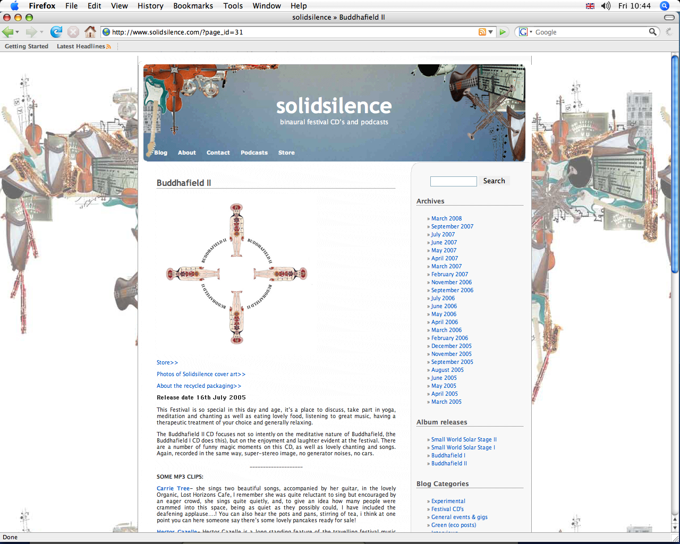Open the Google search engine selector dropdown
The image size is (680, 544).
(x=525, y=32)
